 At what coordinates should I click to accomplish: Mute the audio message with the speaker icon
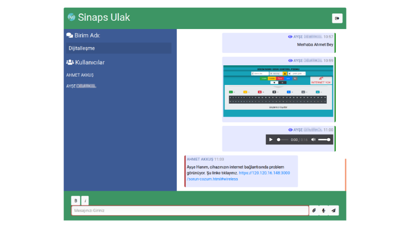coord(313,140)
